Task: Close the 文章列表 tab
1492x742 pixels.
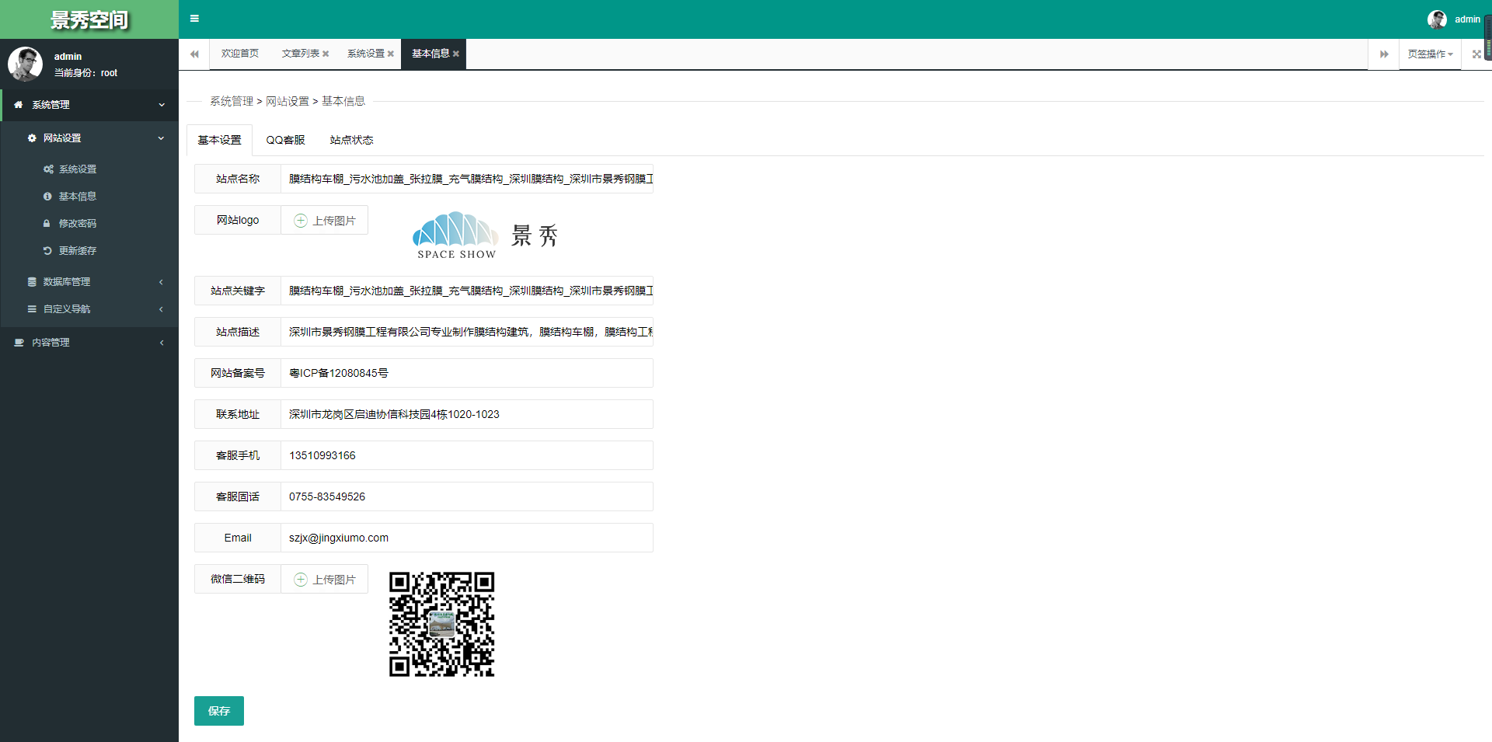Action: pos(326,54)
